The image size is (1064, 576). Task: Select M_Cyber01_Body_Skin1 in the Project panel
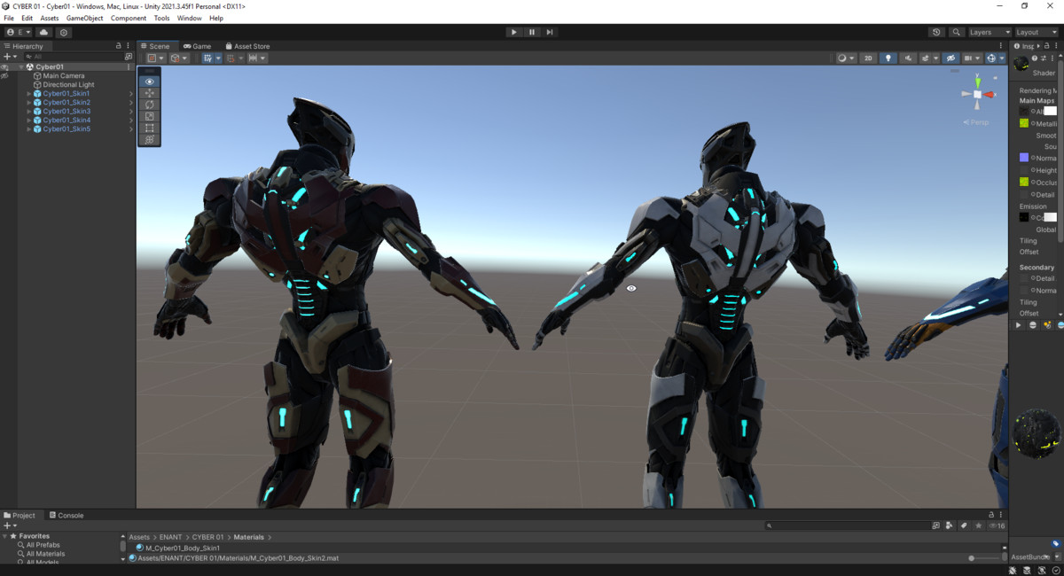click(x=184, y=547)
